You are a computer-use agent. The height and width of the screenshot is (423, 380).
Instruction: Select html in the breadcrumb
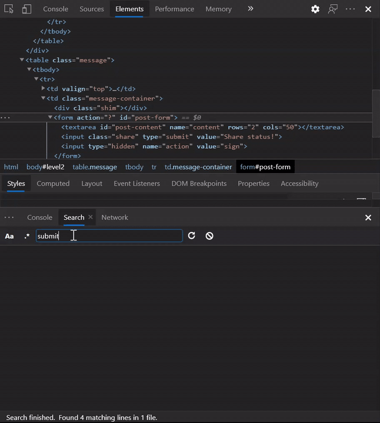point(11,167)
